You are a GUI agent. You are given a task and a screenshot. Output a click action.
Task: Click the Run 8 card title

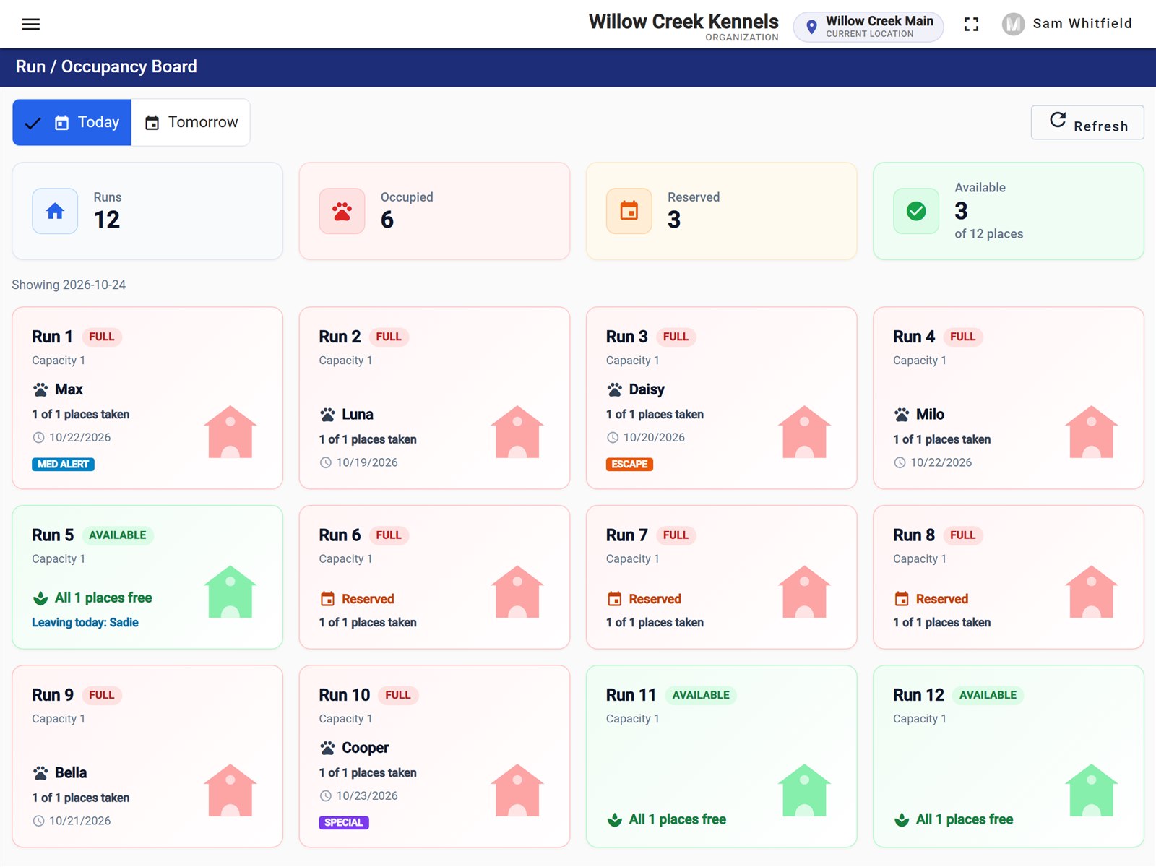click(914, 535)
